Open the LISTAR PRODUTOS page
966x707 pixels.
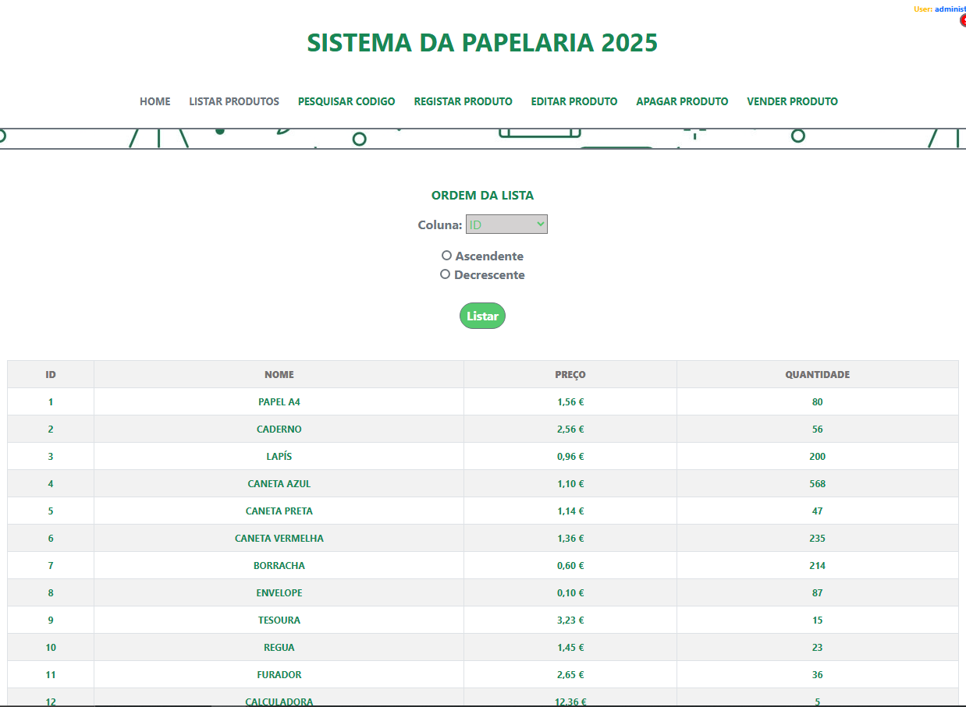234,101
